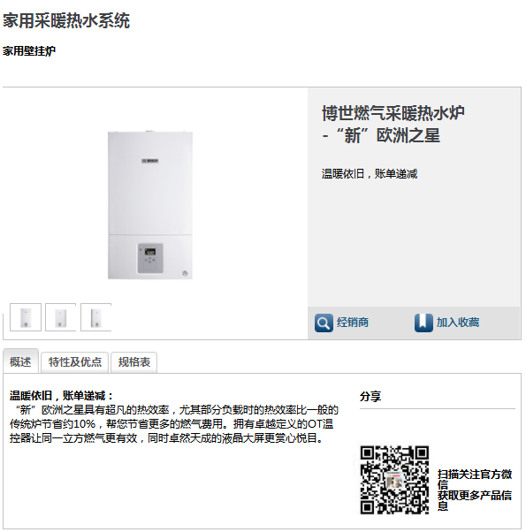
Task: Click the Bosch logo on the boiler
Action: (x=150, y=161)
